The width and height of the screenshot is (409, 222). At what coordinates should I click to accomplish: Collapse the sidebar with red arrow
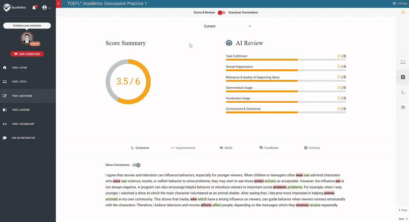pyautogui.click(x=59, y=3)
